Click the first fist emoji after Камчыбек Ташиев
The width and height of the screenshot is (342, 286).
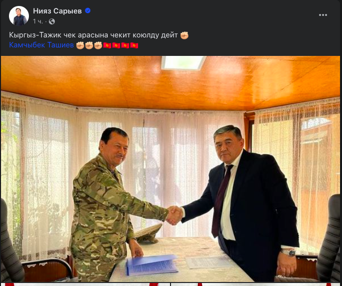(x=80, y=45)
